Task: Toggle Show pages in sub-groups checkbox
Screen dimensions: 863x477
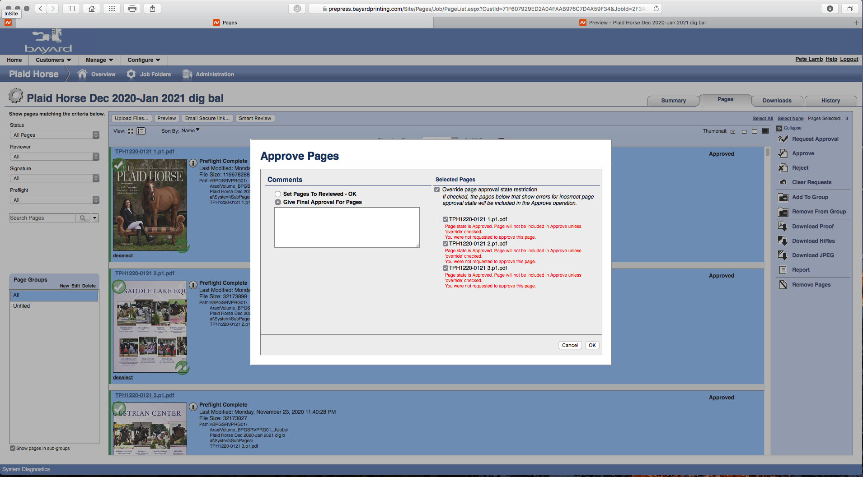Action: (13, 448)
